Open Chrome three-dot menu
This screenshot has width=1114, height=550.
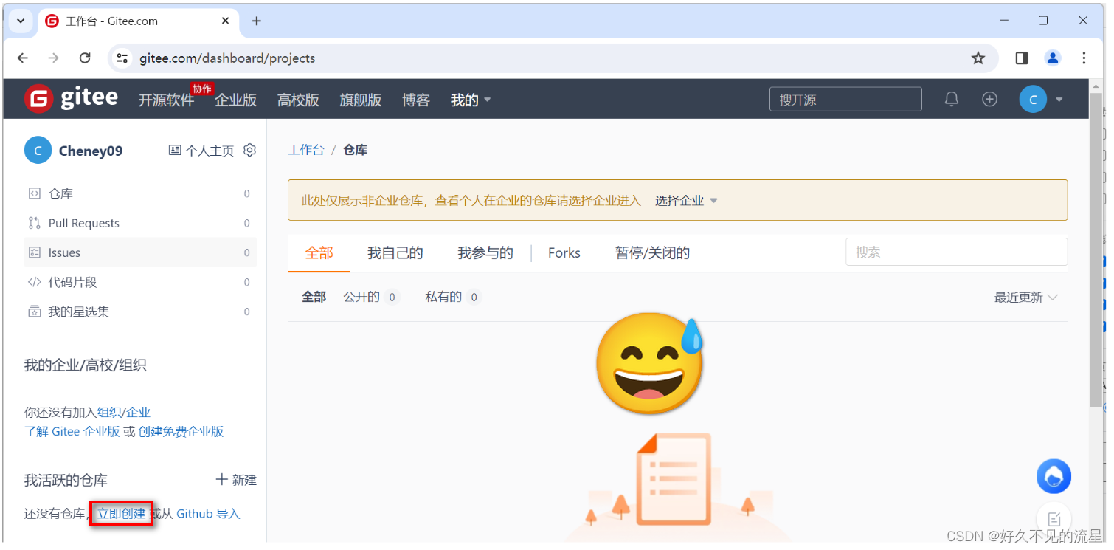point(1084,58)
